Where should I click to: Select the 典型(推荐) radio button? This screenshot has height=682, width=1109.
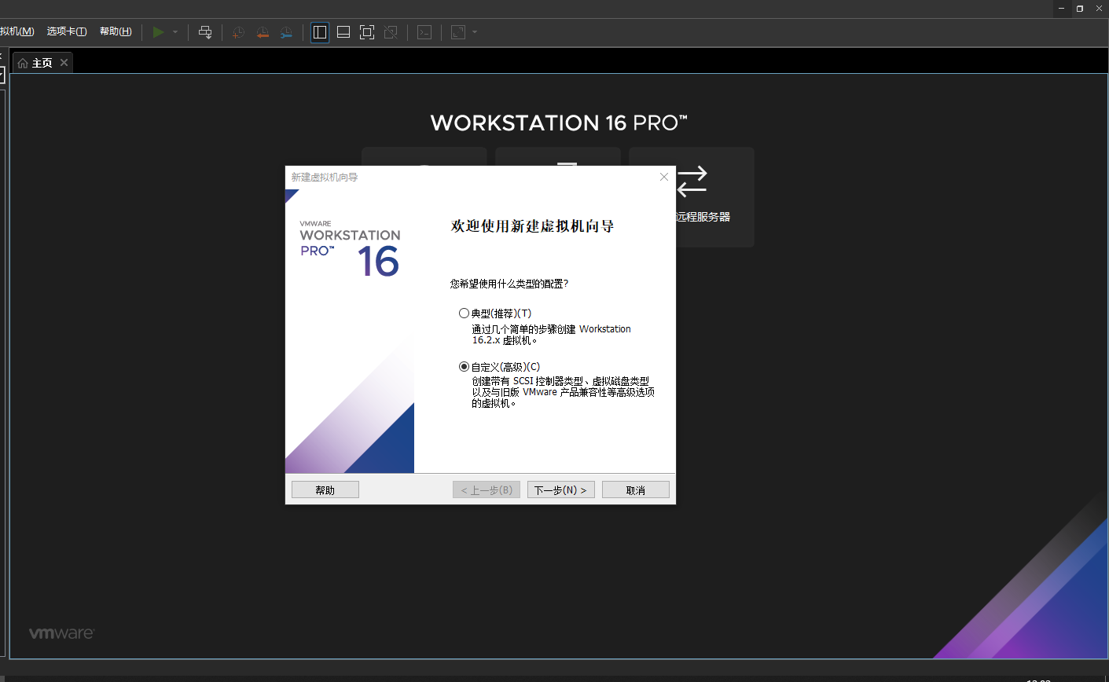pyautogui.click(x=464, y=313)
